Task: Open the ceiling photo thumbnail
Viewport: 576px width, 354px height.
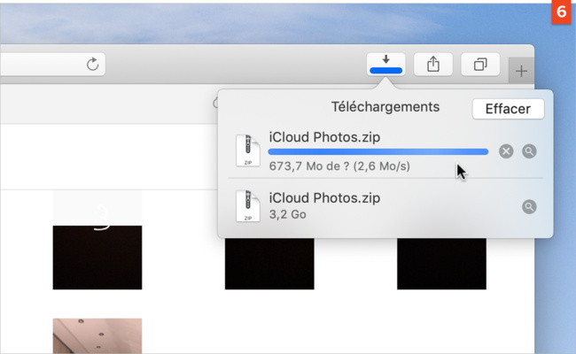Action: pyautogui.click(x=97, y=335)
